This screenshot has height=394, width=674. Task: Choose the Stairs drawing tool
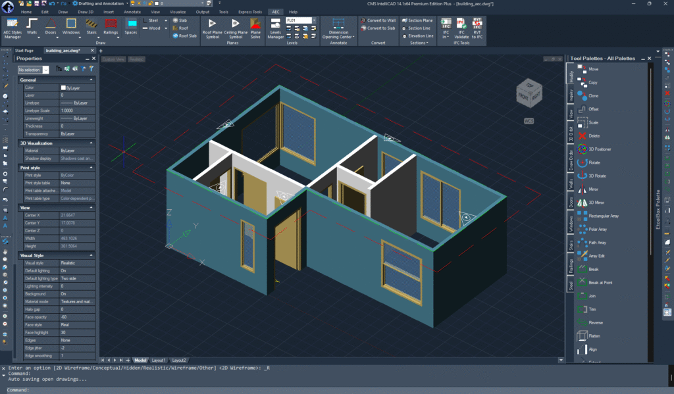[91, 27]
